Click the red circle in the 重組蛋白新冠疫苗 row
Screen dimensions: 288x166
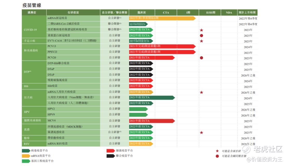coord(201,36)
